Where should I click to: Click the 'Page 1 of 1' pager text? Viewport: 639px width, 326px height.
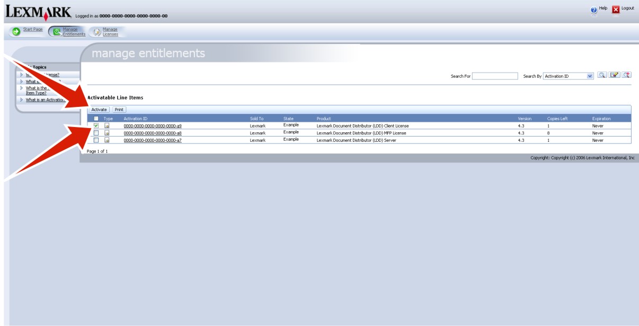click(97, 151)
